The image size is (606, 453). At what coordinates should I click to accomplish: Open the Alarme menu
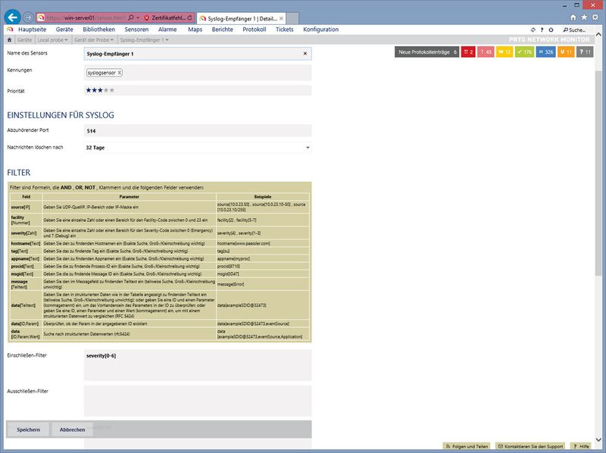pyautogui.click(x=167, y=30)
